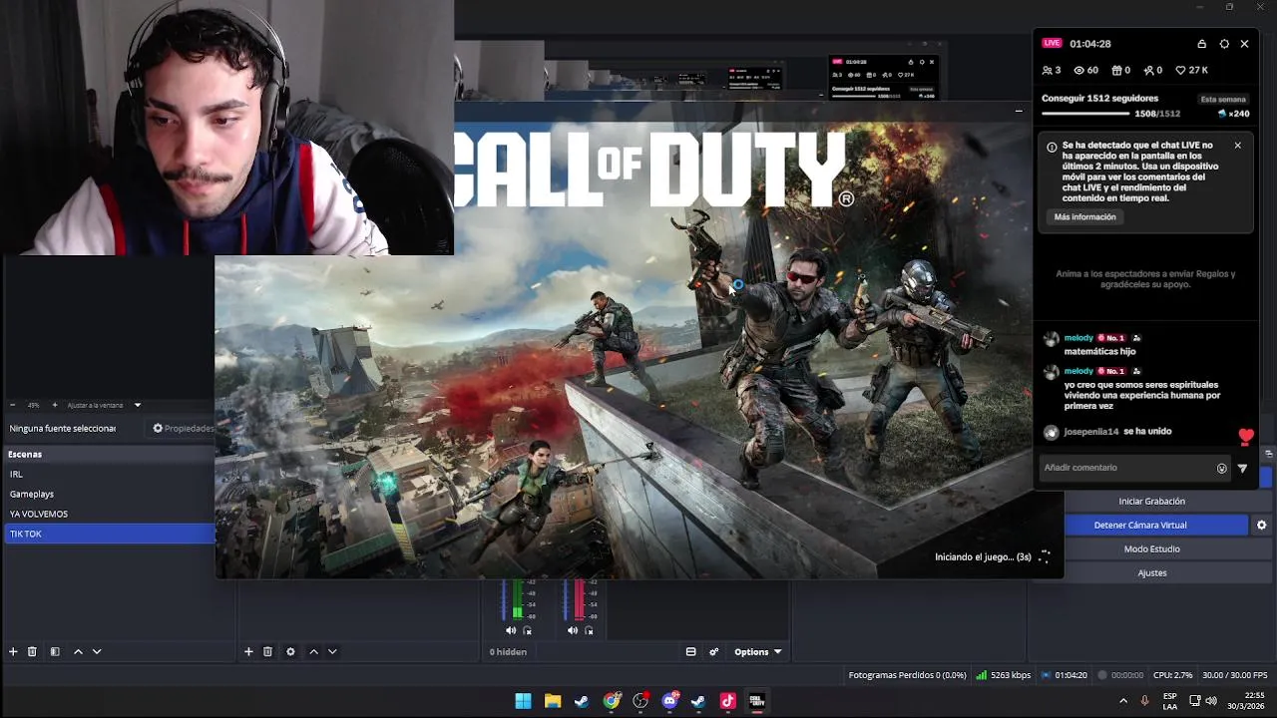This screenshot has width=1277, height=718.
Task: Open virtual camera settings gear
Action: point(1261,525)
